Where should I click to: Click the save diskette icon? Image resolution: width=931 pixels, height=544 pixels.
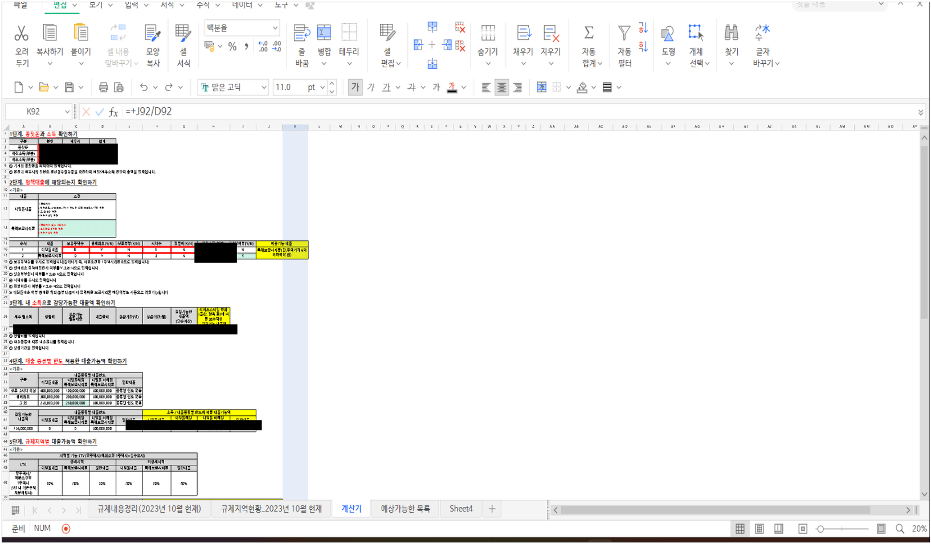click(x=69, y=87)
